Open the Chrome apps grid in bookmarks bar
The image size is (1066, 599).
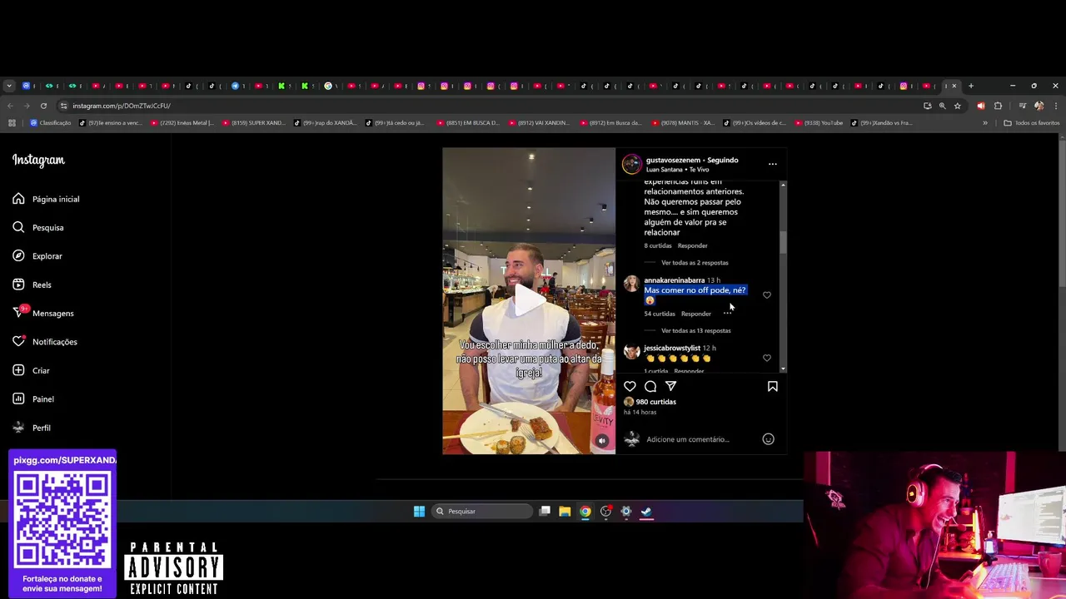pyautogui.click(x=12, y=123)
